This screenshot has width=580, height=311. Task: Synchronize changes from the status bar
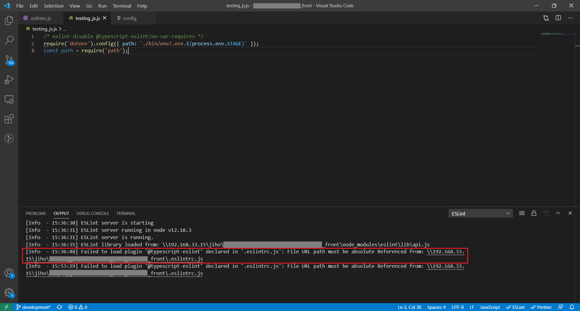tap(60, 307)
